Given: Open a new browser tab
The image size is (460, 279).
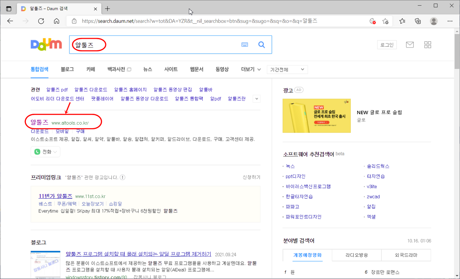Looking at the screenshot, I should click(x=107, y=9).
